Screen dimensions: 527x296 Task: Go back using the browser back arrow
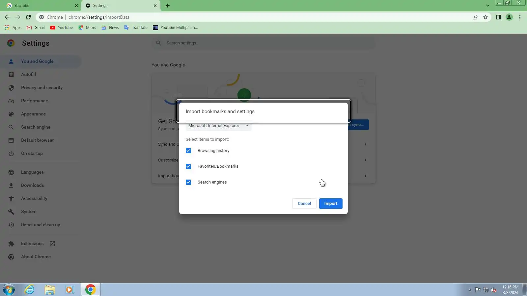pos(7,17)
